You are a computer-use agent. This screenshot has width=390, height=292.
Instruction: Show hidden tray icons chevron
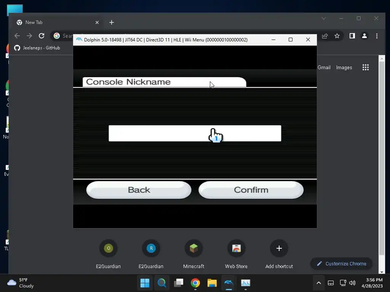tap(319, 283)
